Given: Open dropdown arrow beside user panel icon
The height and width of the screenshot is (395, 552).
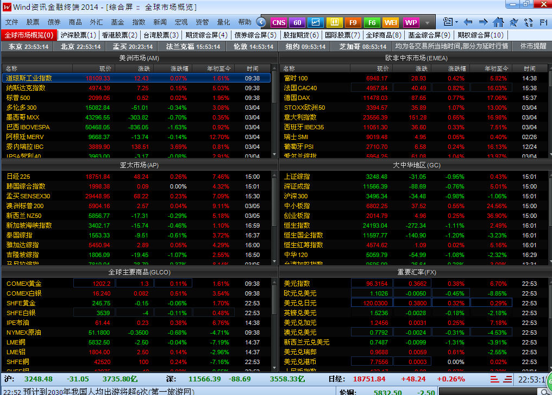Looking at the screenshot, I should click(456, 22).
